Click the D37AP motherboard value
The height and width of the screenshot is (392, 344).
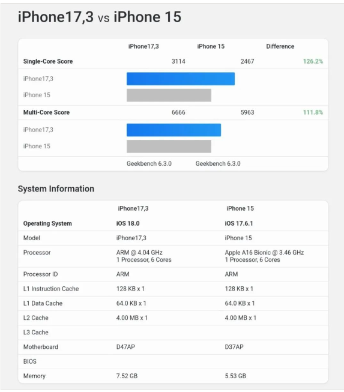234,347
